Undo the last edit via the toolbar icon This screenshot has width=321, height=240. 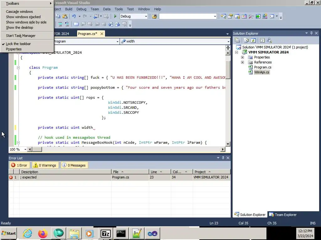(x=74, y=16)
